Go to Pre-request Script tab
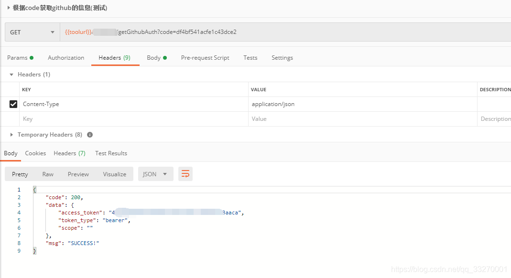Screen dimensions: 511x278 [205, 58]
